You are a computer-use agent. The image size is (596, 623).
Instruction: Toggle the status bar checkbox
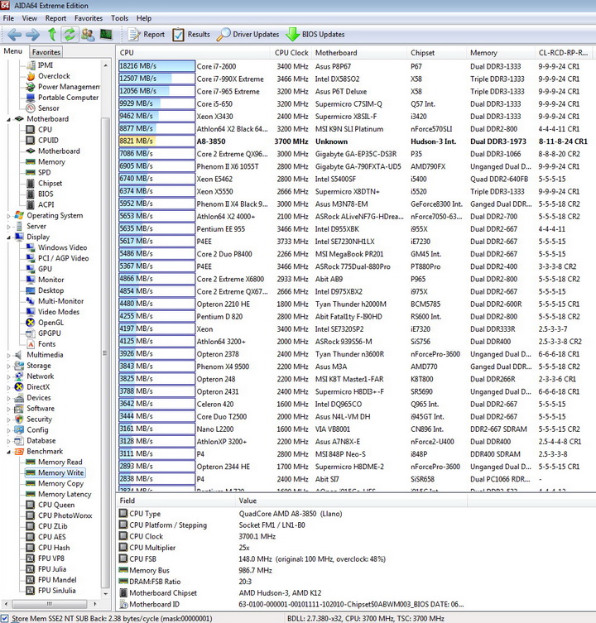pos(4,618)
